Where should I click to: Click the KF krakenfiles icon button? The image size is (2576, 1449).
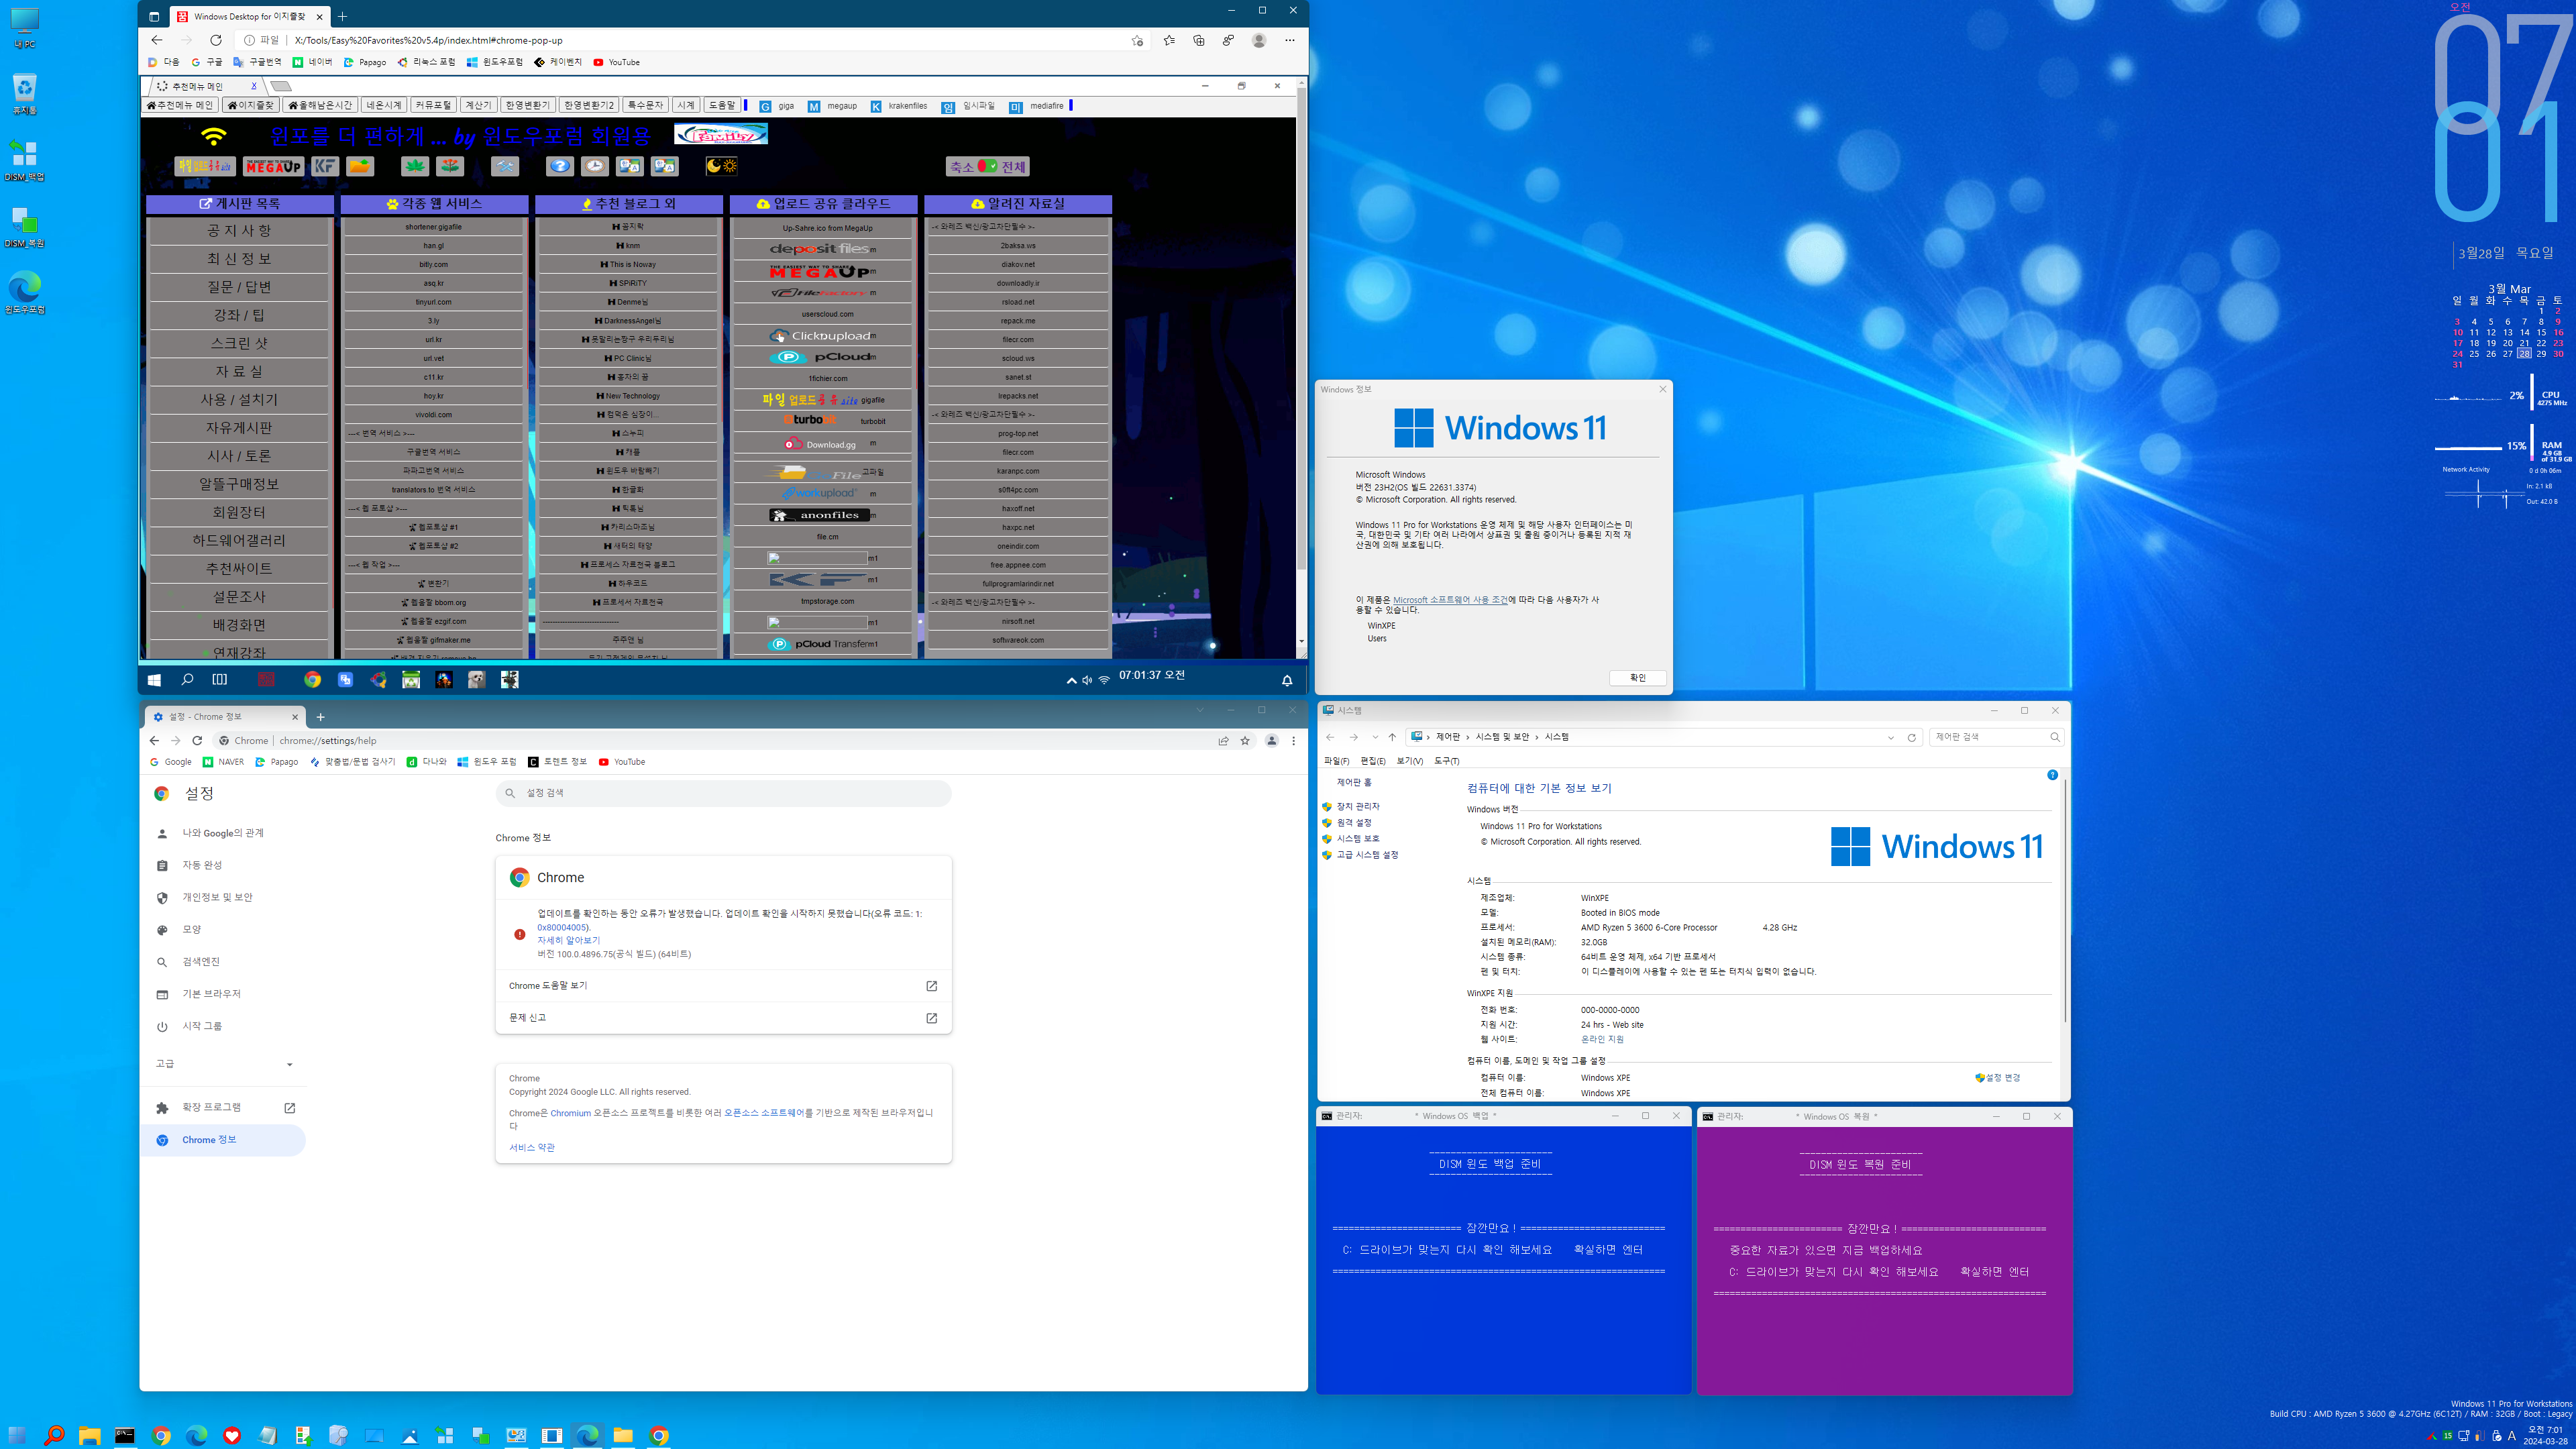click(x=325, y=166)
